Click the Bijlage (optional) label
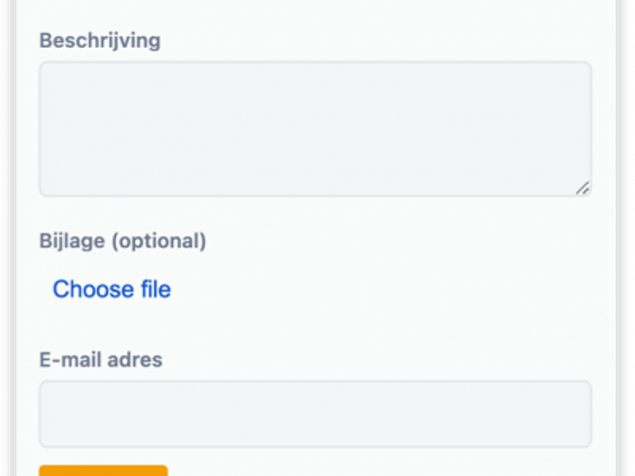Image resolution: width=635 pixels, height=476 pixels. click(123, 240)
